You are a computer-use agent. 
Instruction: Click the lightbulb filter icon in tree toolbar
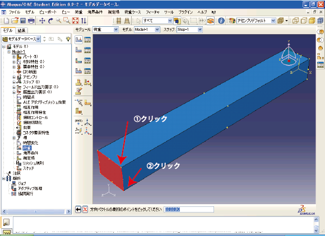(68, 39)
